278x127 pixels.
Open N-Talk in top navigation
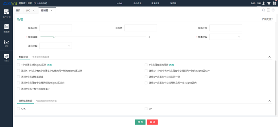tap(119, 3)
